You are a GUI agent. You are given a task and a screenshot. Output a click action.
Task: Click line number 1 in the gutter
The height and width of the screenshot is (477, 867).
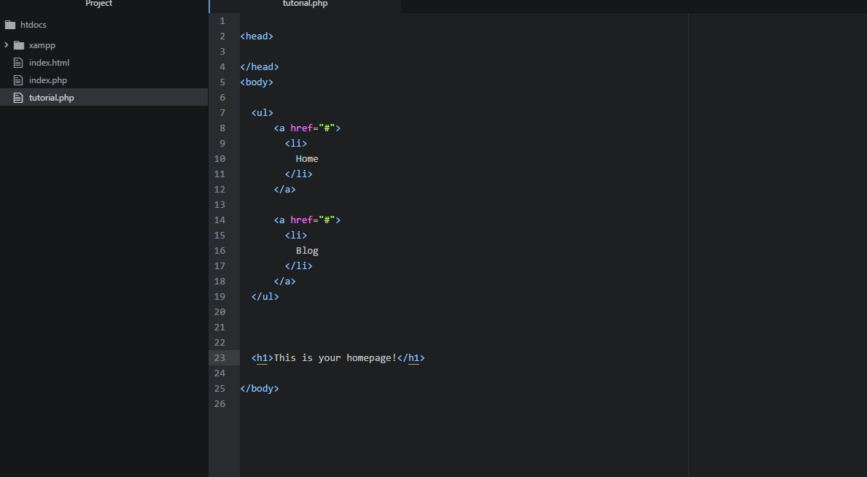point(222,20)
